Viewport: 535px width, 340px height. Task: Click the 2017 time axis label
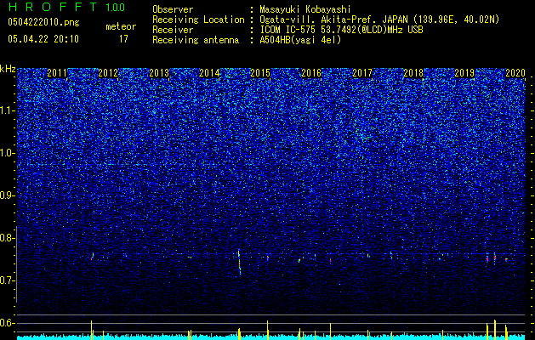362,73
